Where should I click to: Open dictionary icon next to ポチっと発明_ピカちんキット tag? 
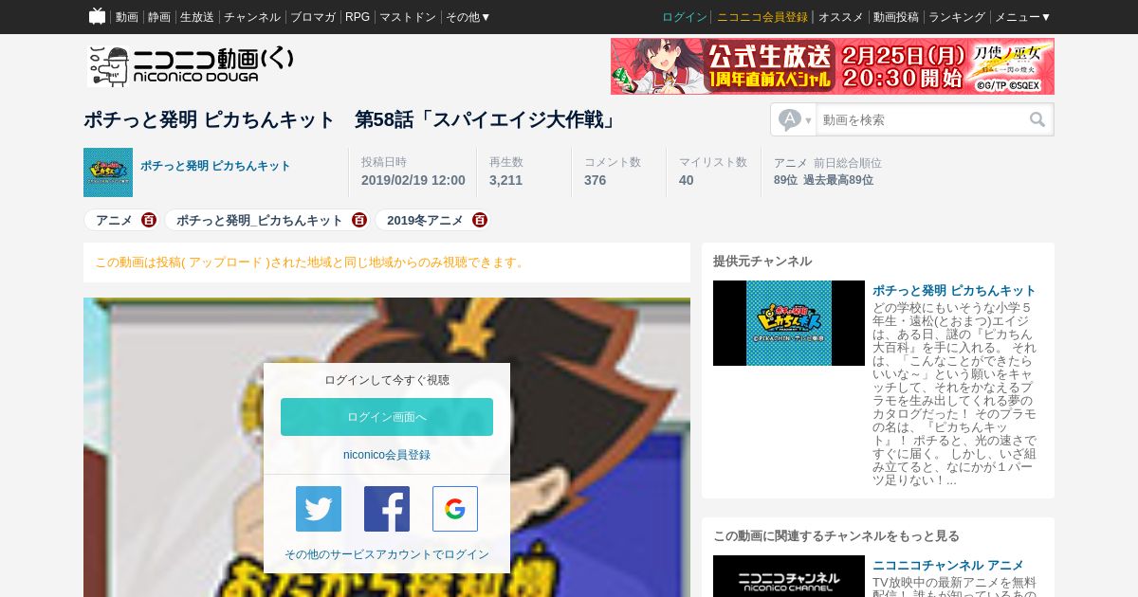(359, 220)
